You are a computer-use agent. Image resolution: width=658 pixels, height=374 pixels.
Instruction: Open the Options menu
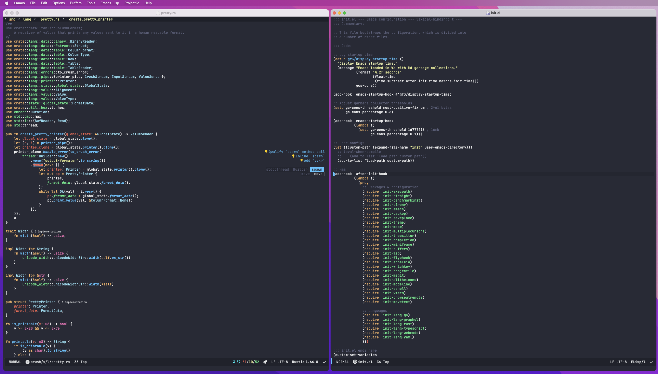(x=58, y=3)
